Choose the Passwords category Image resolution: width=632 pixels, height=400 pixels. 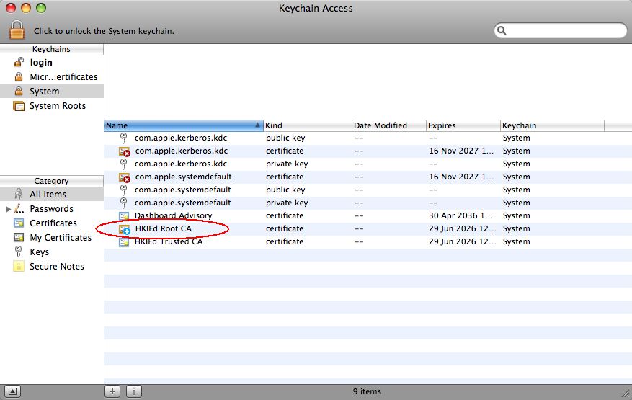click(52, 209)
